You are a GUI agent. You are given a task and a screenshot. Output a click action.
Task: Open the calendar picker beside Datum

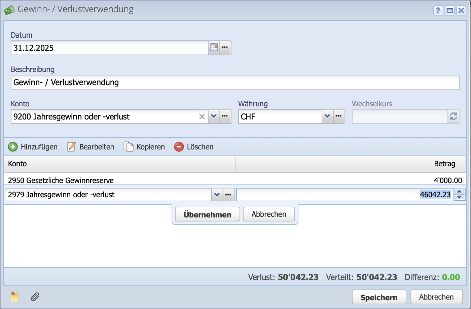point(214,47)
